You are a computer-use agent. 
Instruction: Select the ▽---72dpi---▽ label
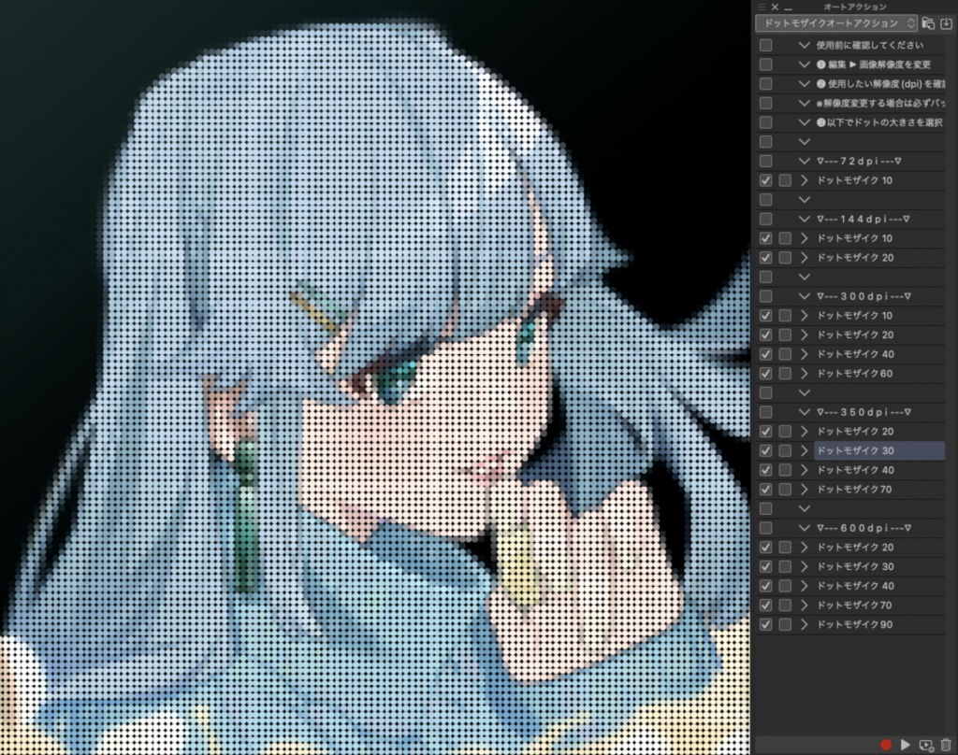coord(859,161)
